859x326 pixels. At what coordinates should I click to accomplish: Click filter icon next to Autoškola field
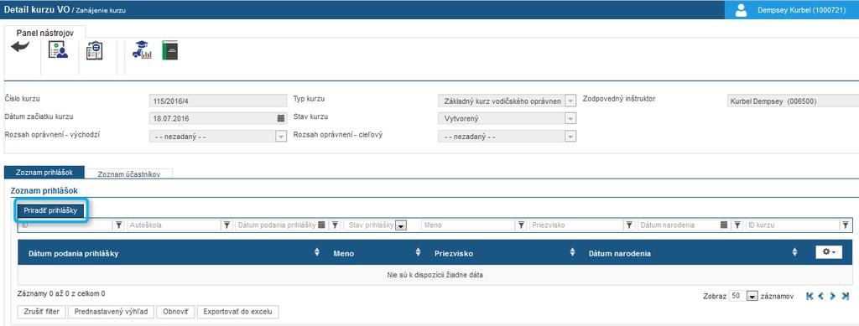(227, 225)
